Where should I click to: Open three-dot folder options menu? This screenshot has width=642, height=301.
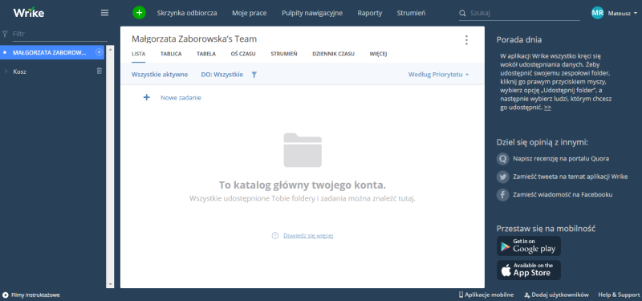pos(466,39)
